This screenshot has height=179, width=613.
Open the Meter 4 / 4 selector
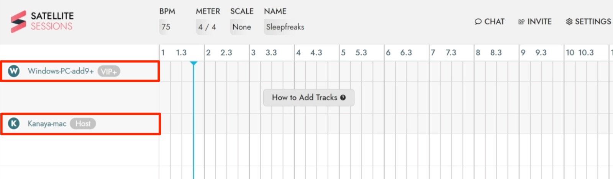coord(207,27)
